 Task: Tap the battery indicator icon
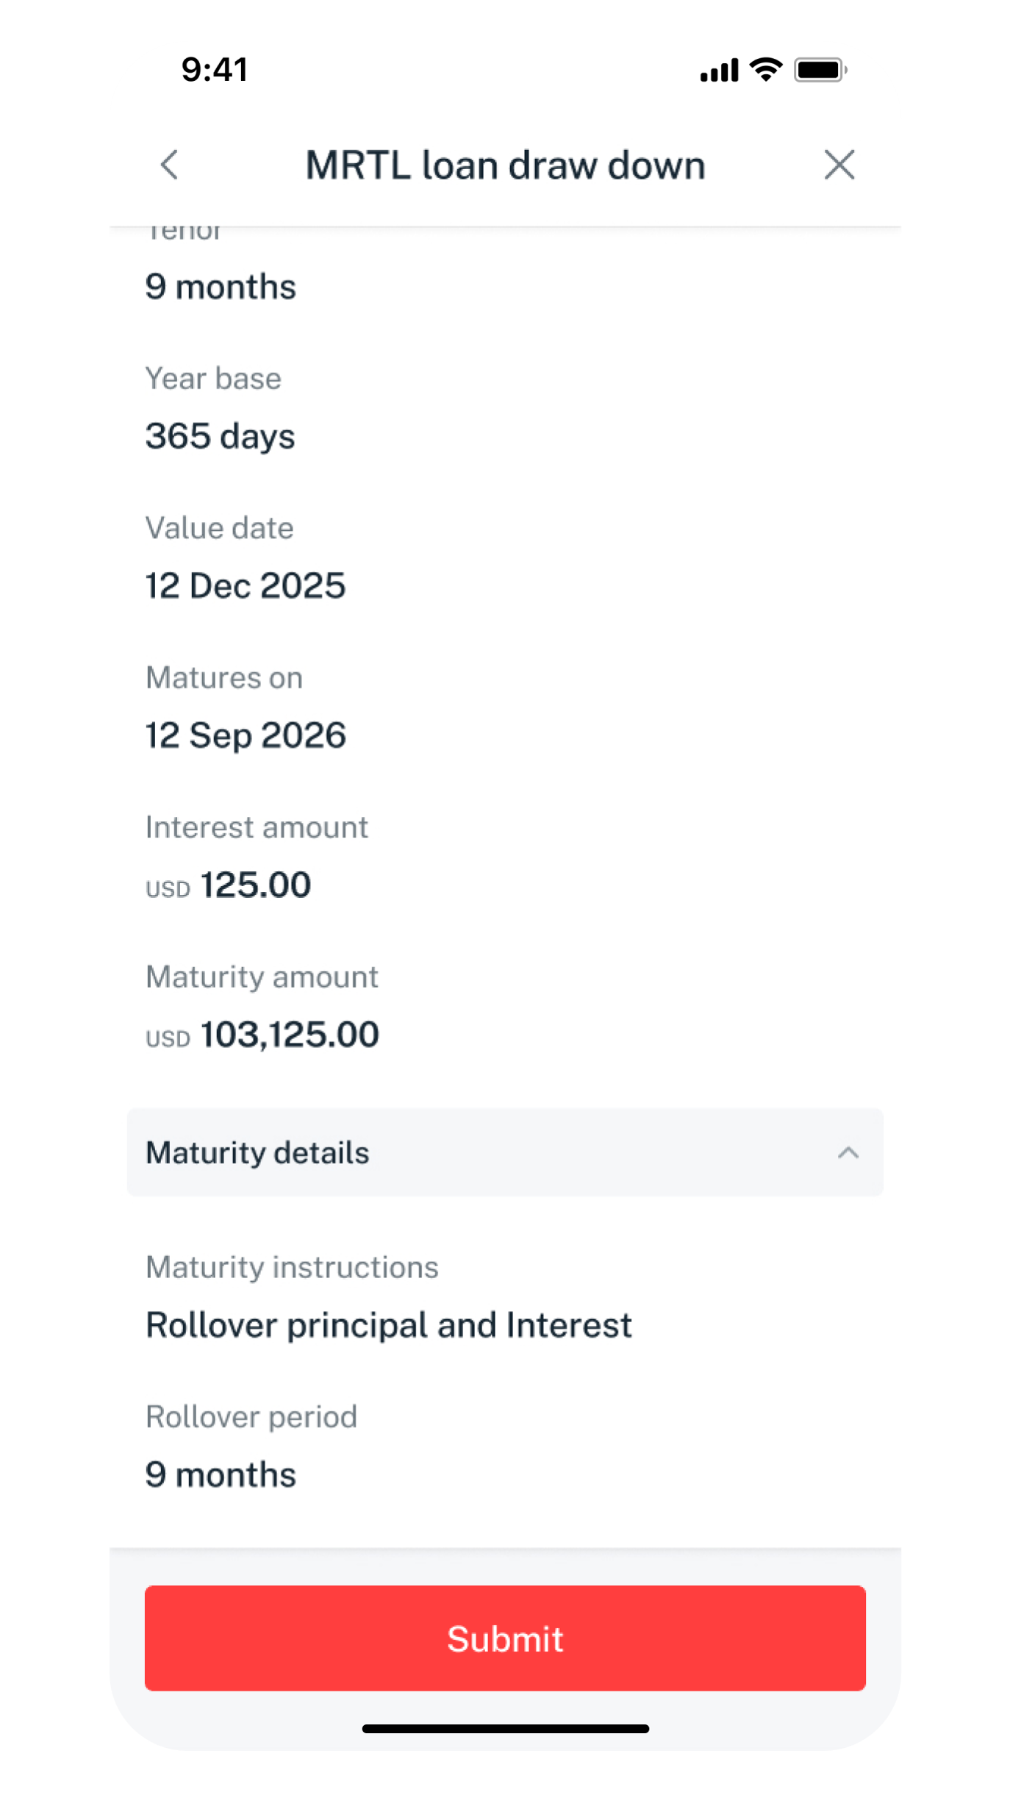point(820,71)
